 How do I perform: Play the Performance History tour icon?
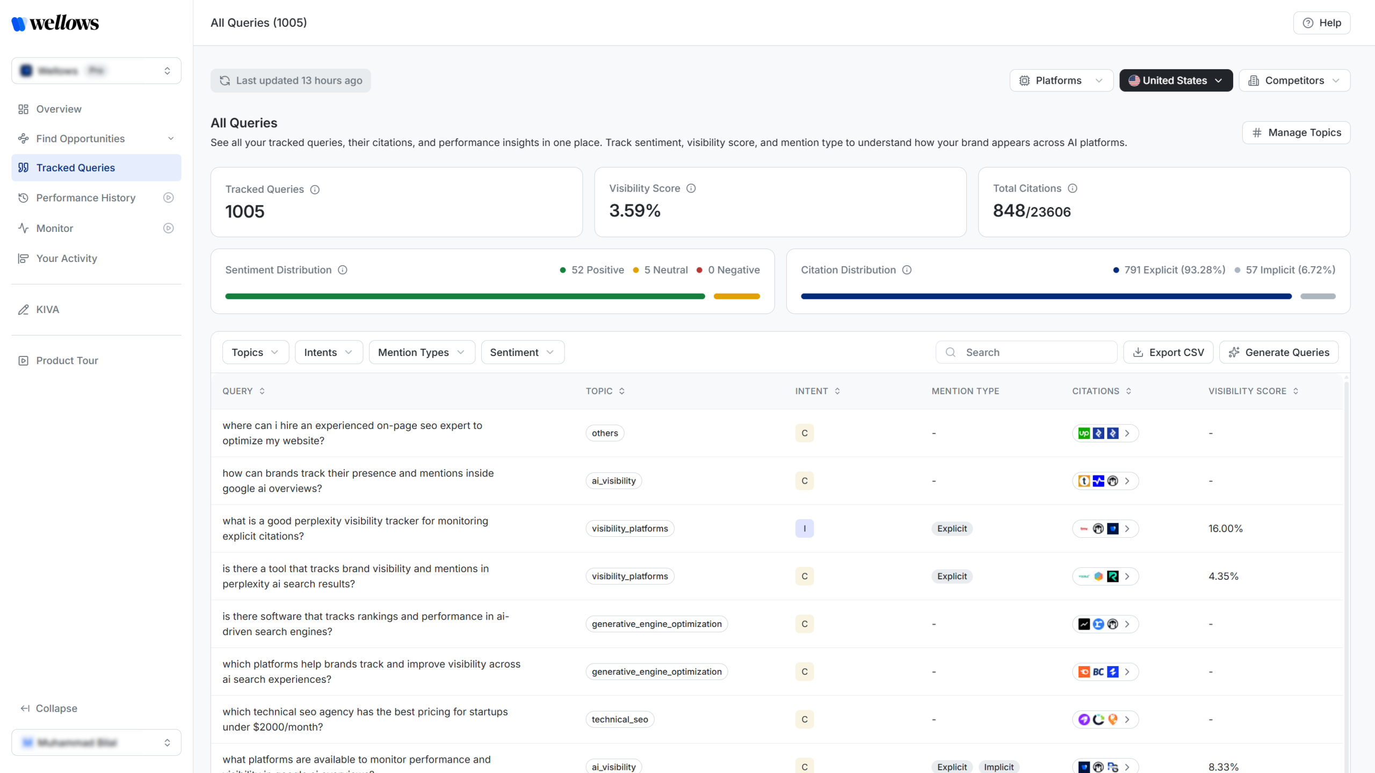point(168,198)
